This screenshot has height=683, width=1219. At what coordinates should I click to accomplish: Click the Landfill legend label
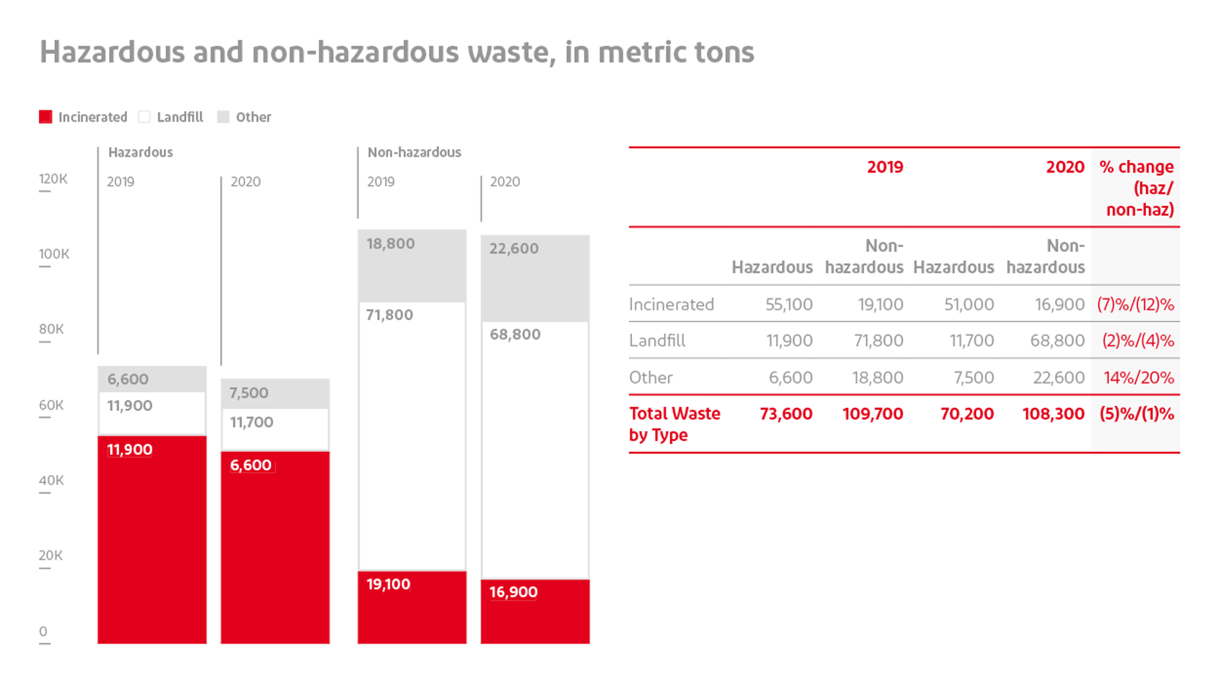180,117
